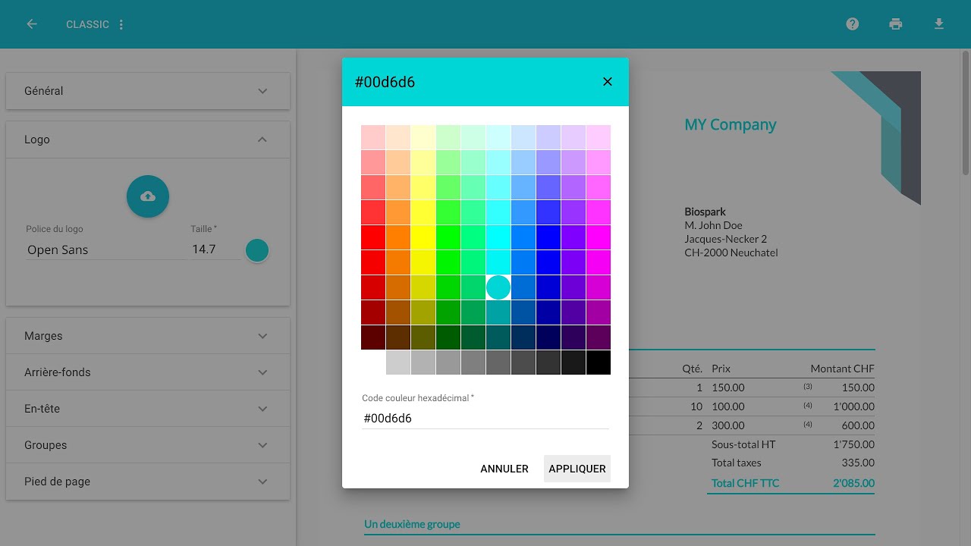Pick the darkest maroon swatch
Screen dimensions: 971x546
373,337
